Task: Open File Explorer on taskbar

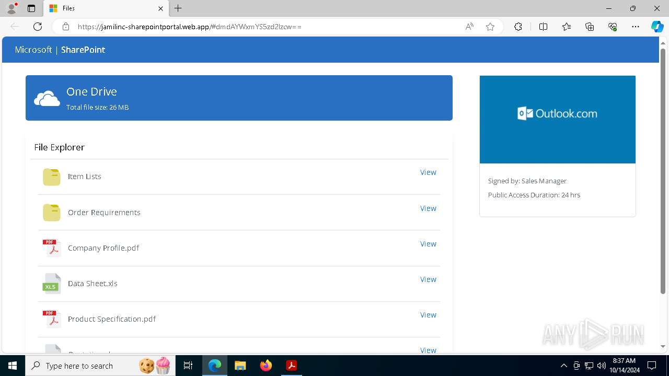Action: pyautogui.click(x=240, y=366)
